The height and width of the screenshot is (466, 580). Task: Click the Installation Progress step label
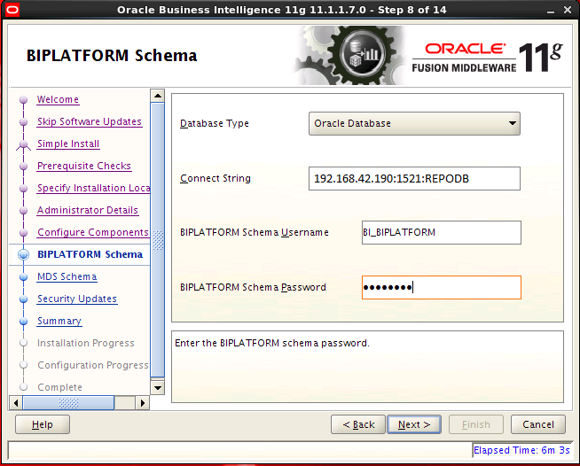(86, 344)
